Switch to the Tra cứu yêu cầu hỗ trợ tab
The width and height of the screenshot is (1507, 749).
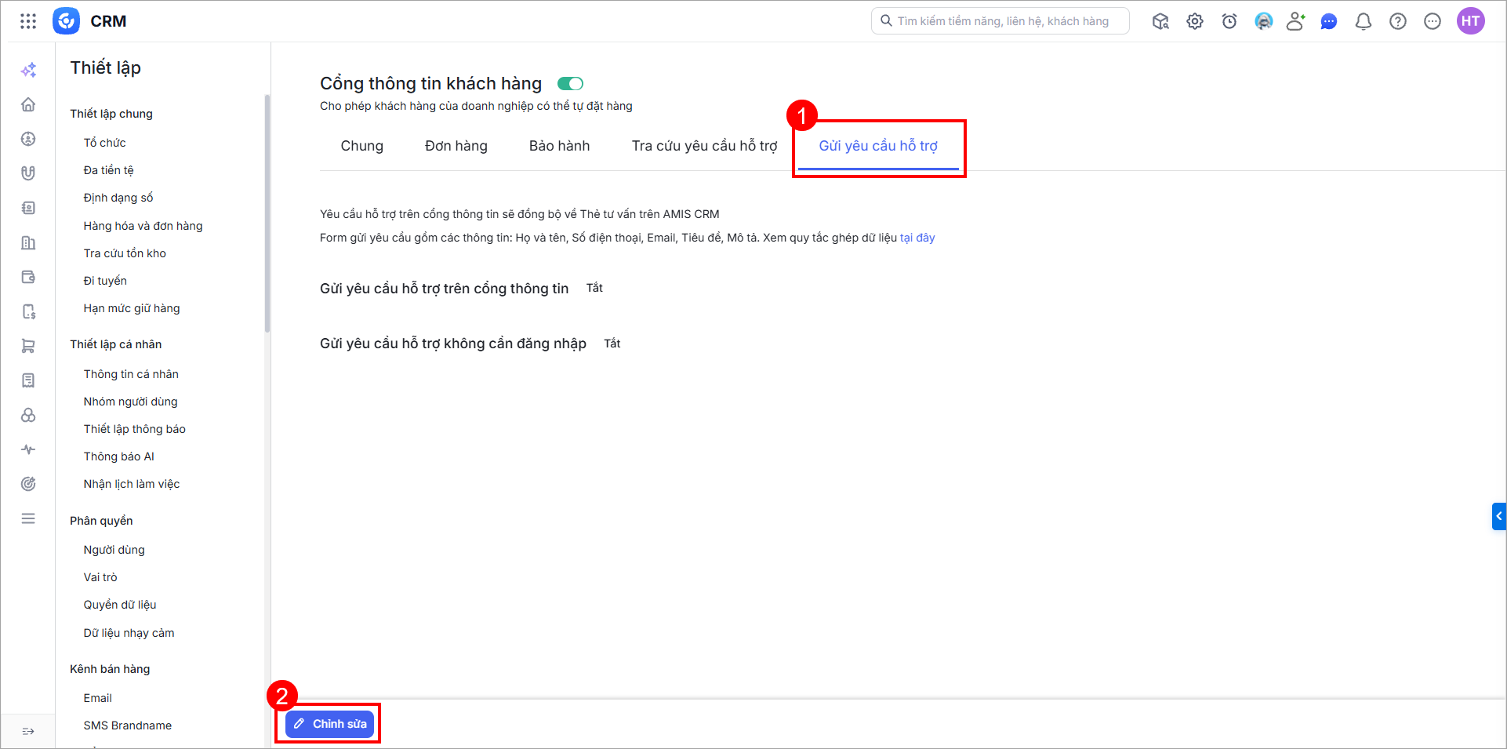[705, 146]
